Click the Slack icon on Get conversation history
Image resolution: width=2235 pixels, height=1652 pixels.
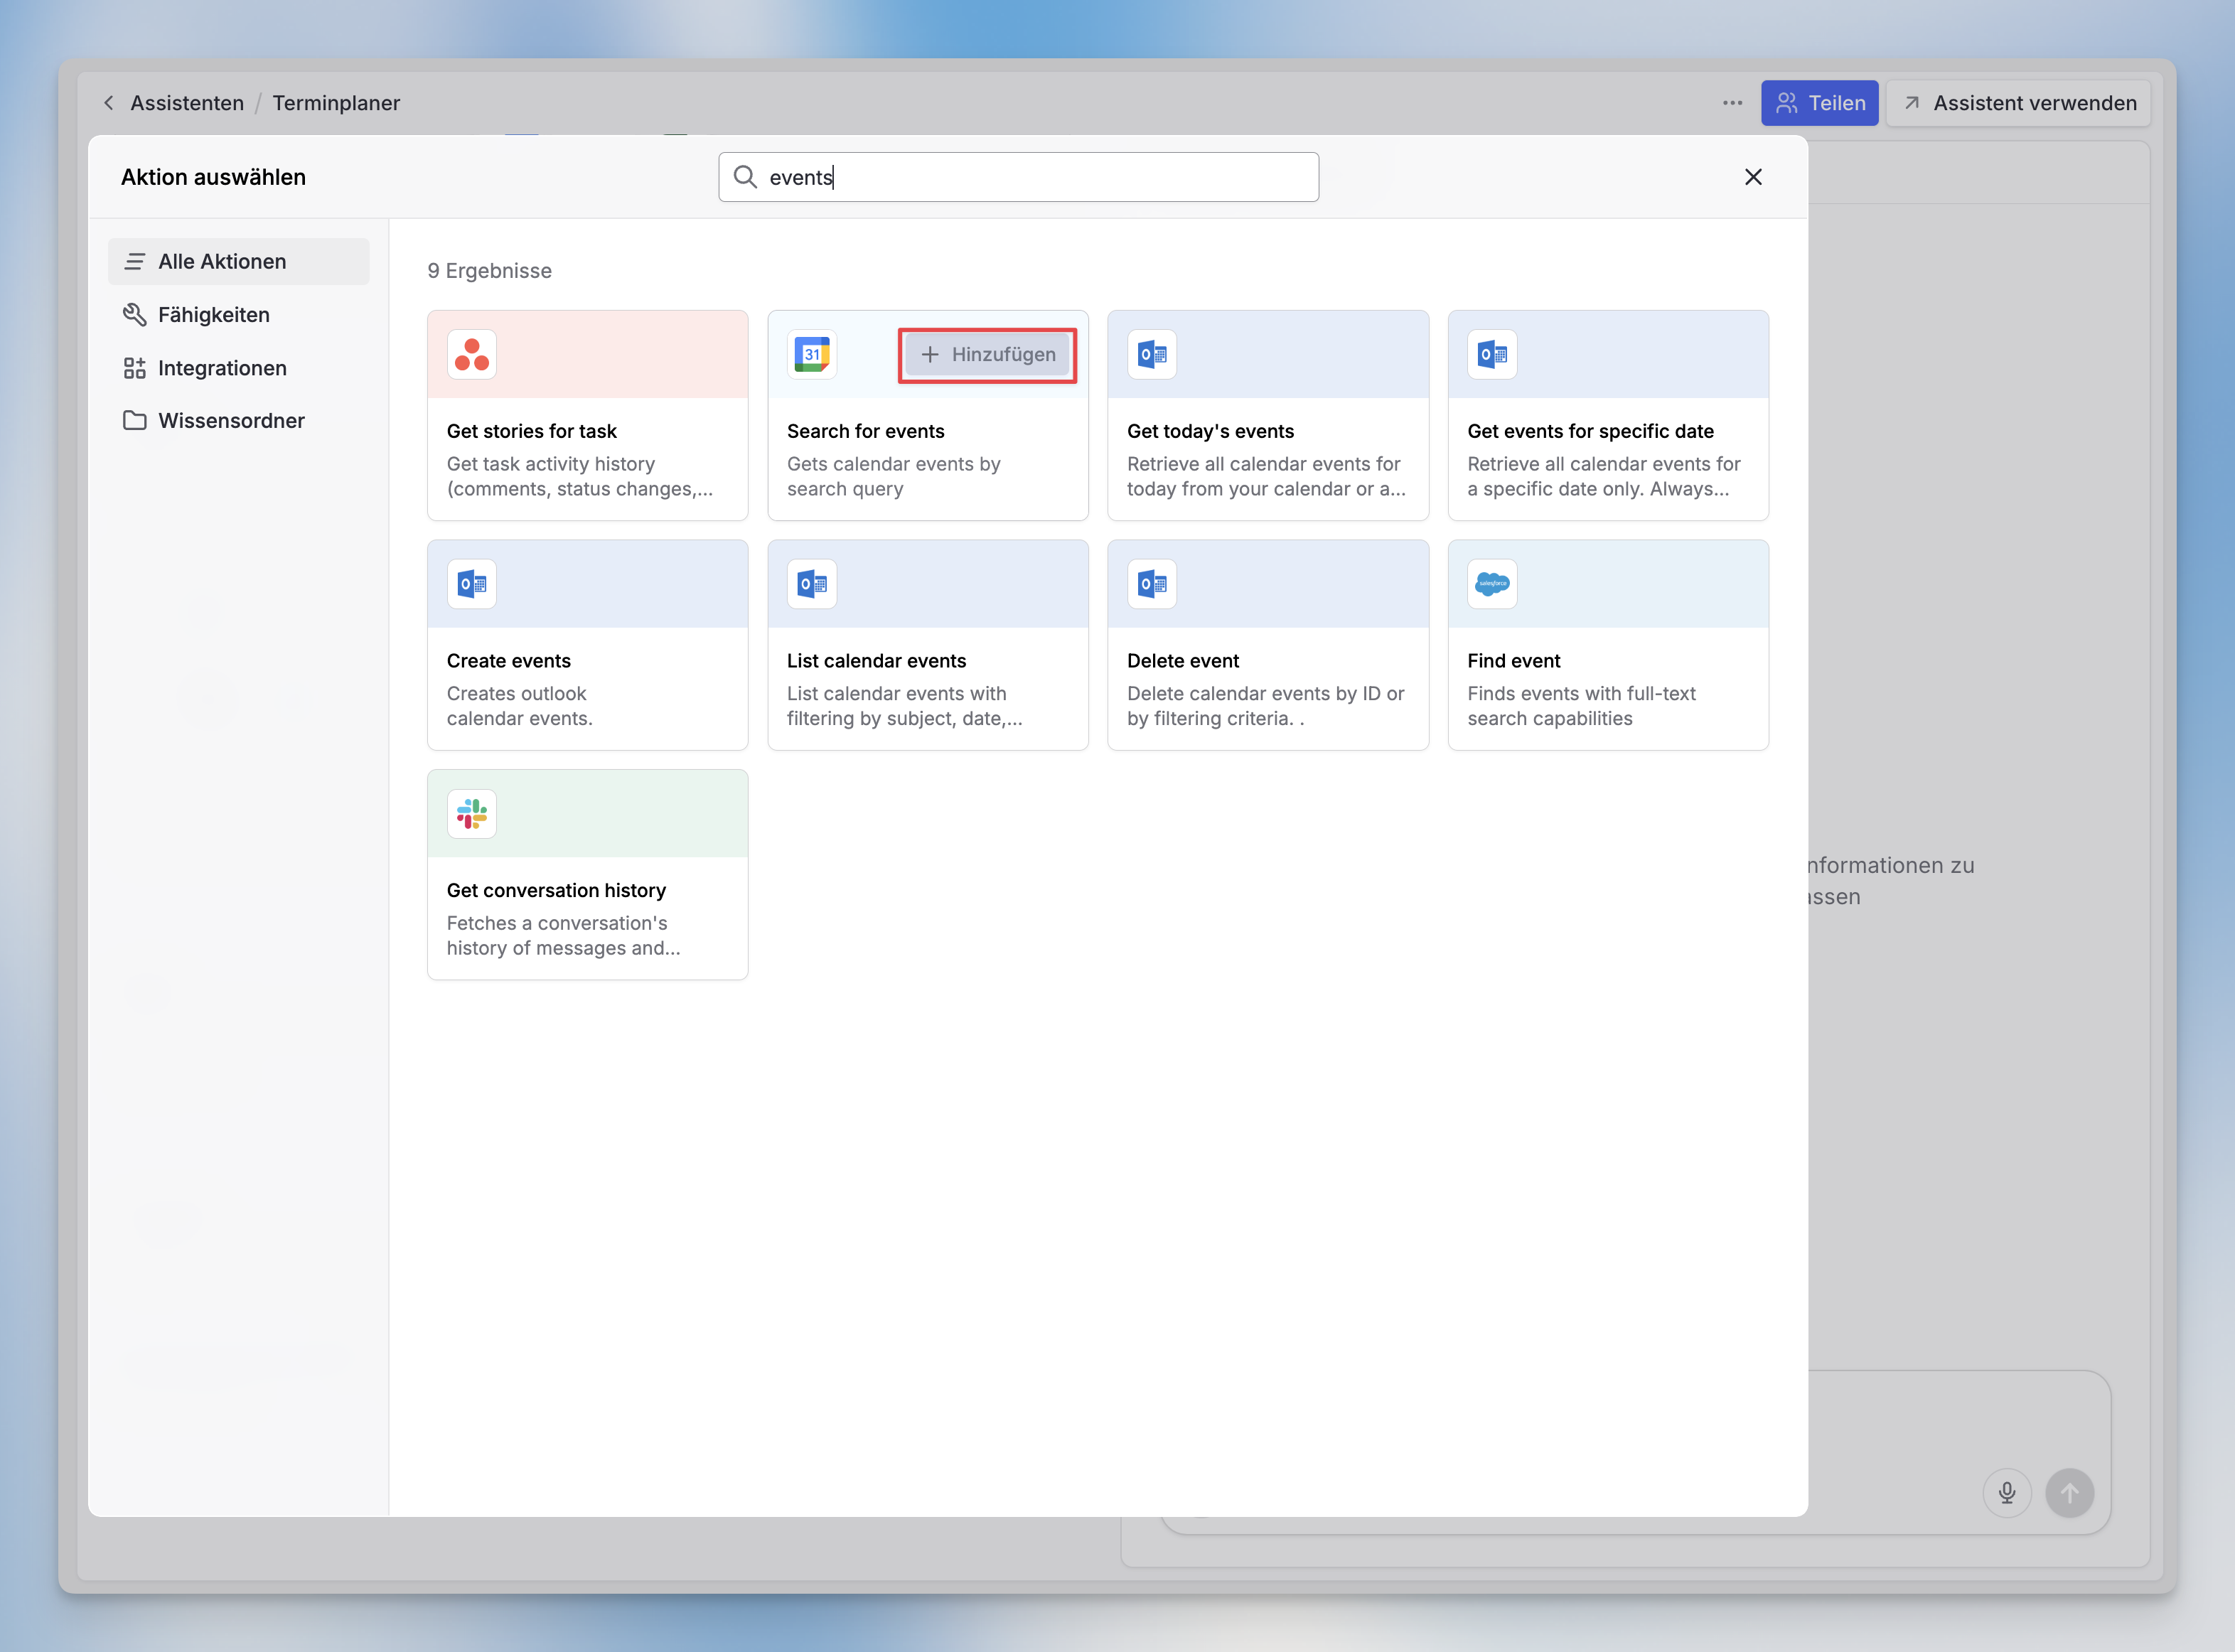(472, 814)
